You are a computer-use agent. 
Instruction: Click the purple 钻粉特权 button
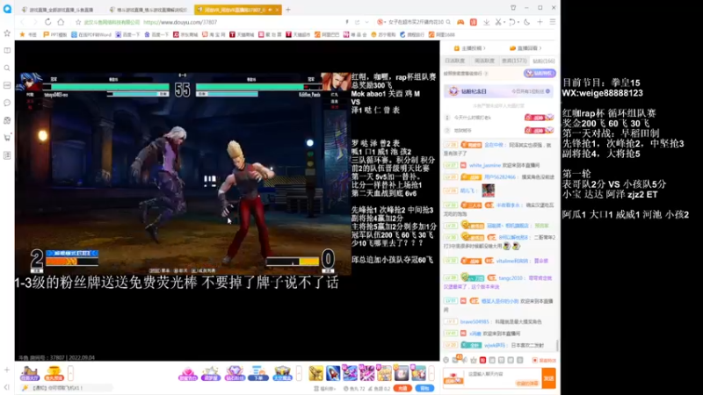[540, 73]
